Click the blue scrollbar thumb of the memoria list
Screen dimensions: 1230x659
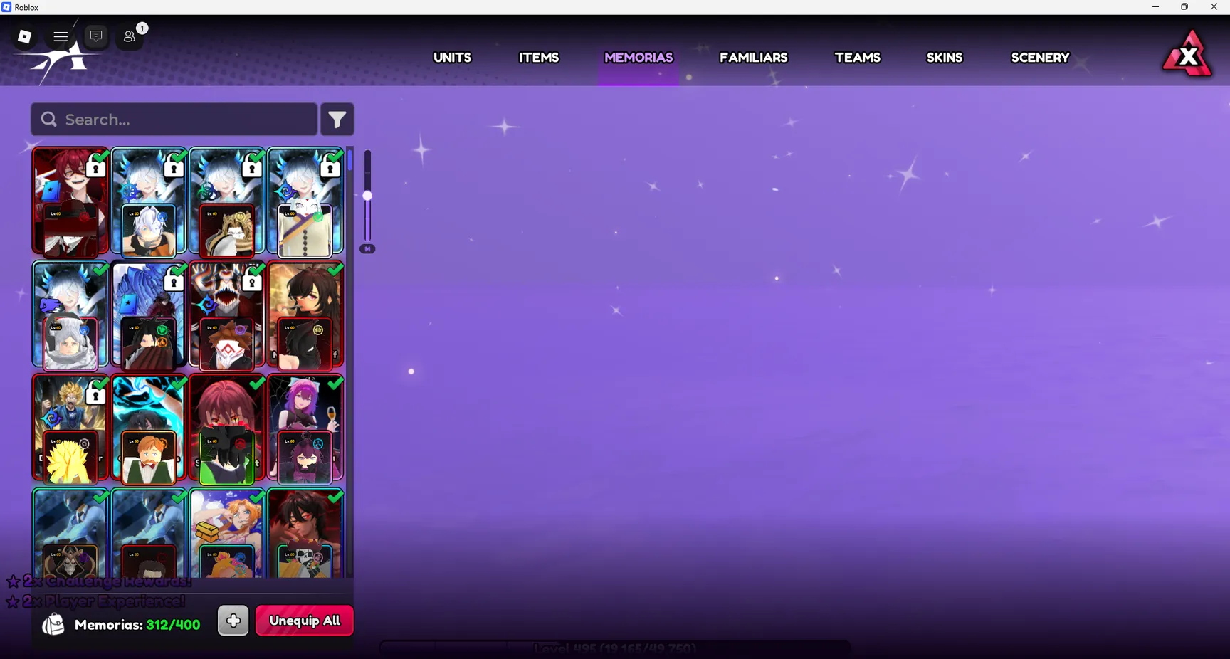click(350, 160)
